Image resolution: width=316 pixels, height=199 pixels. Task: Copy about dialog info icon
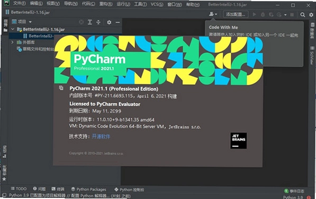pos(61,88)
